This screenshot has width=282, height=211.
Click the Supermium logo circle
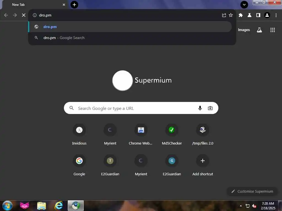123,80
